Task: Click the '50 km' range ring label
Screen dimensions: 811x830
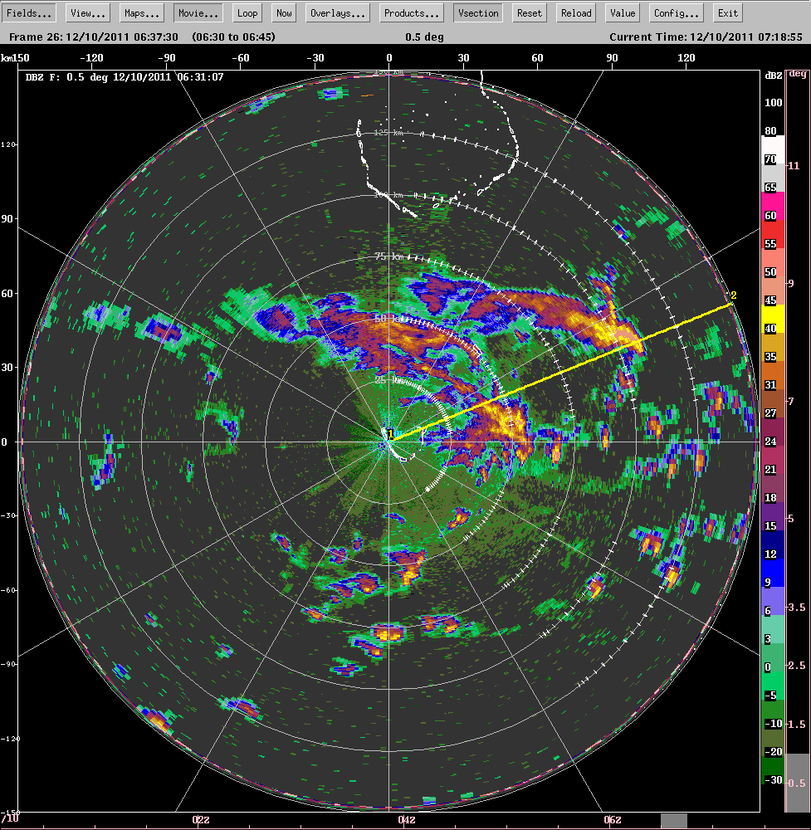Action: click(388, 319)
